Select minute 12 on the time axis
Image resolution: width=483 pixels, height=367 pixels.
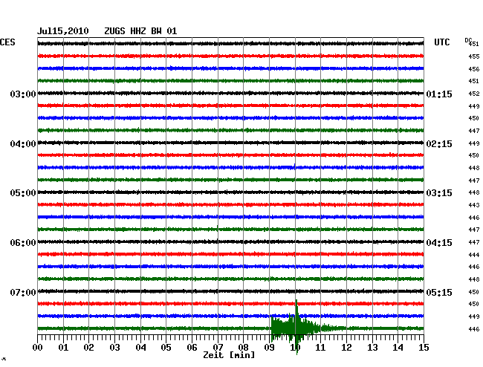click(x=346, y=348)
